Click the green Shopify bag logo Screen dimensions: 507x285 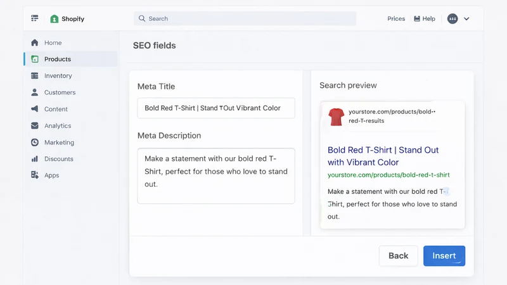[x=55, y=19]
